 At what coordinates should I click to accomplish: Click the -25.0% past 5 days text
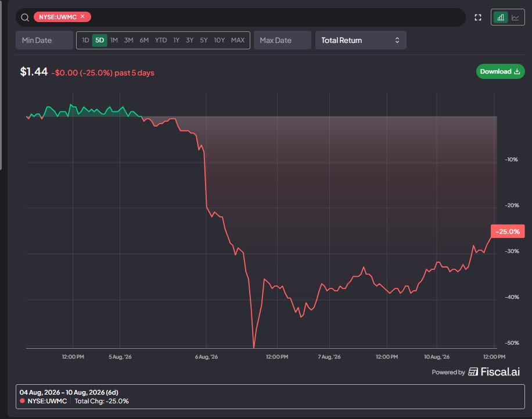103,73
